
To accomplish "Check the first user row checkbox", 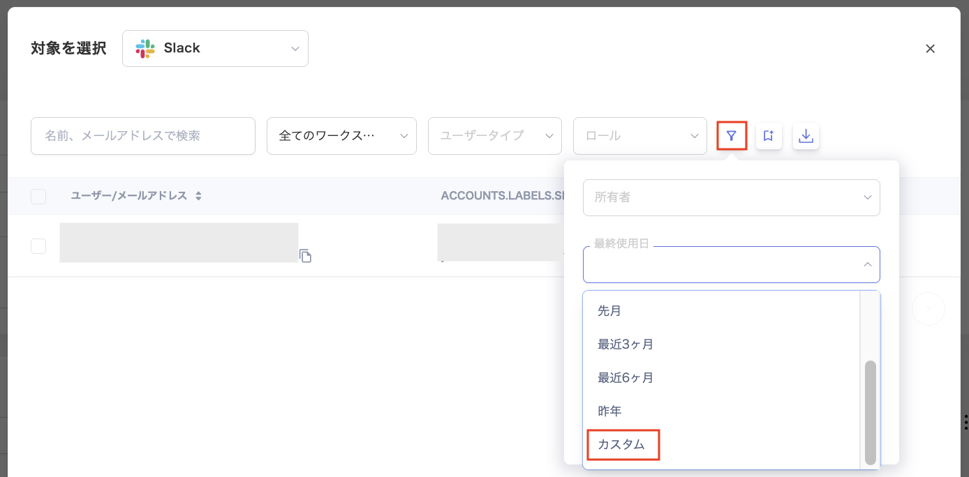I will point(38,246).
